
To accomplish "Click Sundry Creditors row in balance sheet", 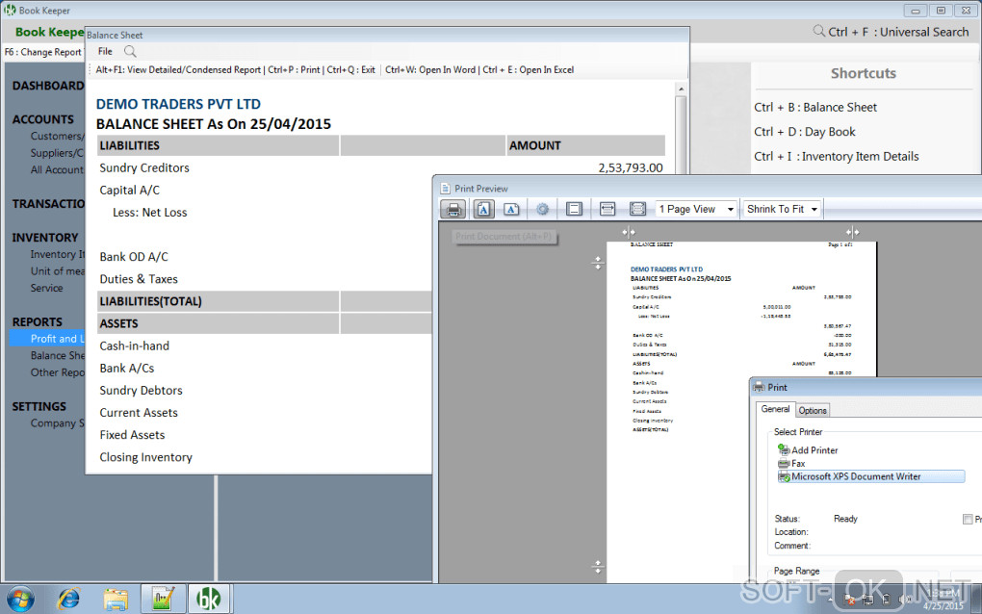I will pyautogui.click(x=381, y=167).
